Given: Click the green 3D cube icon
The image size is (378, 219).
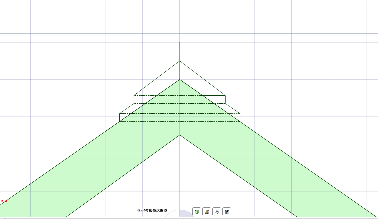Looking at the screenshot, I should (197, 212).
